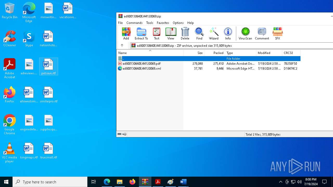Select the adreviews image file icon
The width and height of the screenshot is (333, 187).
[29, 67]
